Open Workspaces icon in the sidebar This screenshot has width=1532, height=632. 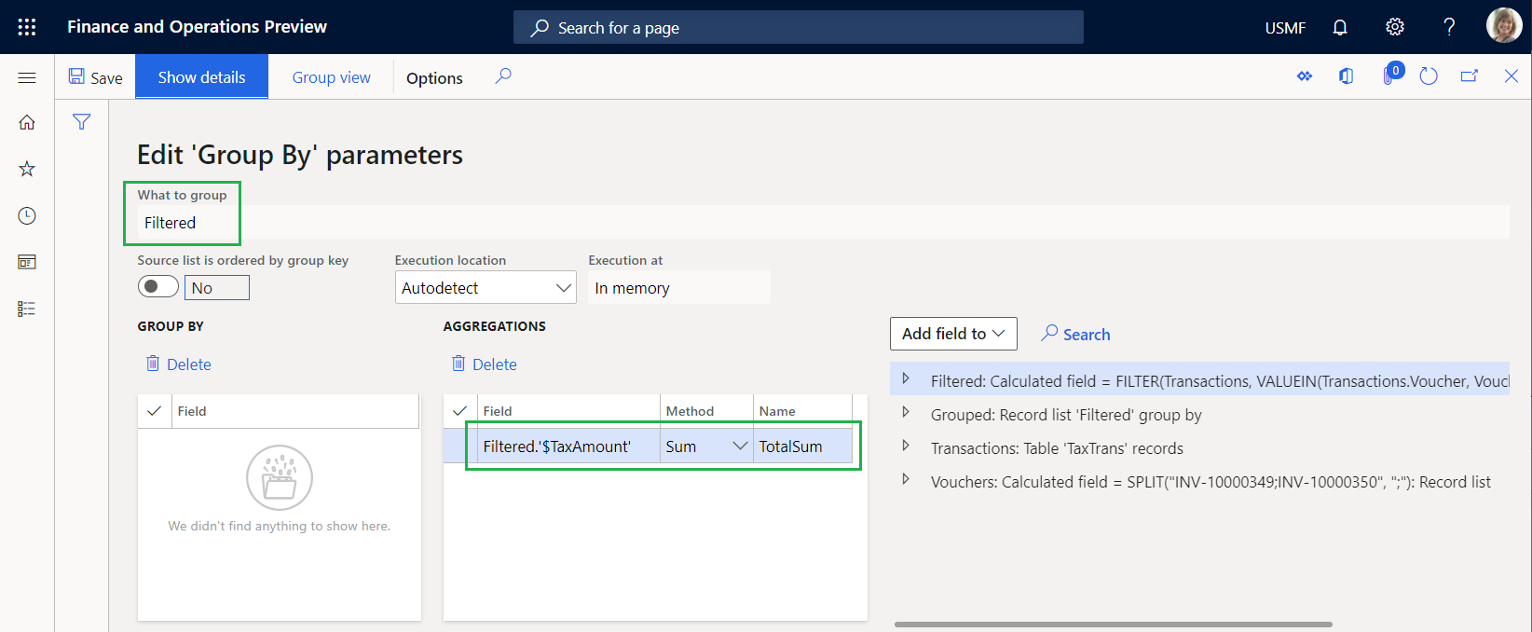pyautogui.click(x=27, y=262)
